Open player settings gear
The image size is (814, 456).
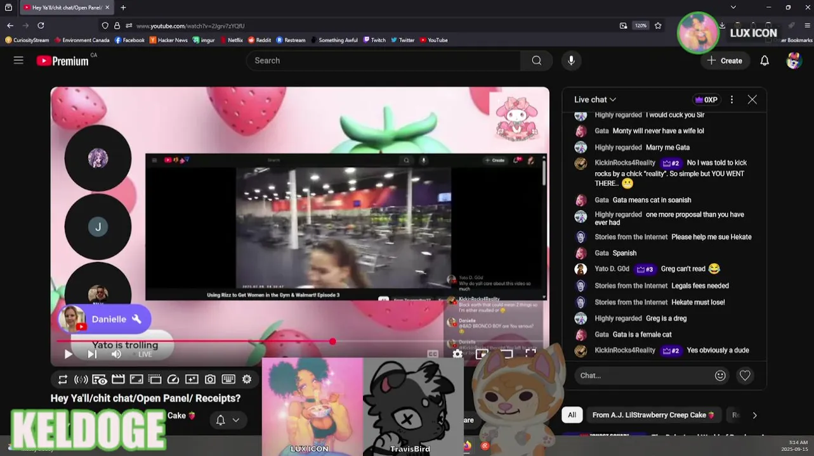coord(457,354)
